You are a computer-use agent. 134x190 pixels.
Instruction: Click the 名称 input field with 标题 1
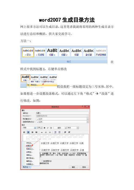62,113
